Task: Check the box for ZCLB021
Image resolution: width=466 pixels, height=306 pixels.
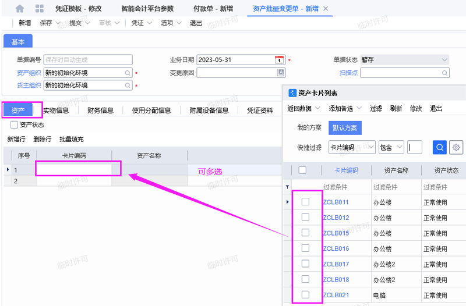Action: pos(305,294)
